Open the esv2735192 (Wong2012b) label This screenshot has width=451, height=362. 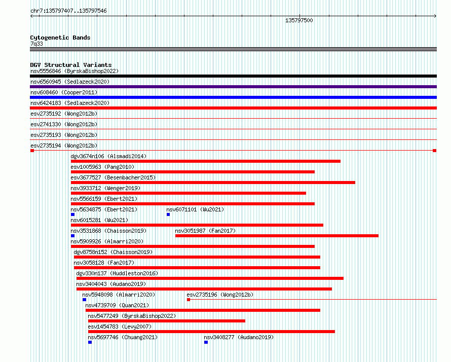pyautogui.click(x=64, y=114)
